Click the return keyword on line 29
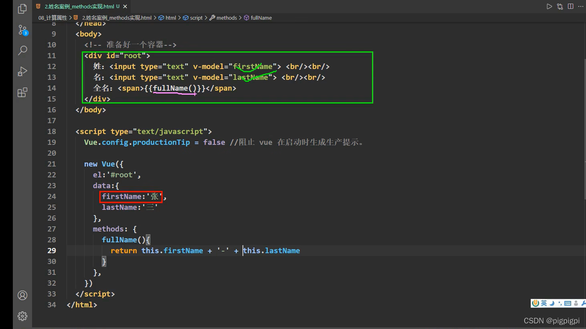The image size is (586, 329). [123, 250]
